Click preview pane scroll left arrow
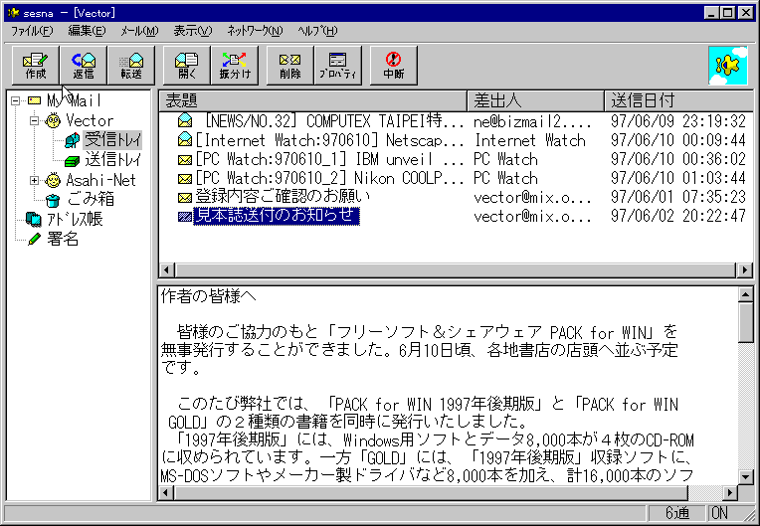 click(167, 493)
